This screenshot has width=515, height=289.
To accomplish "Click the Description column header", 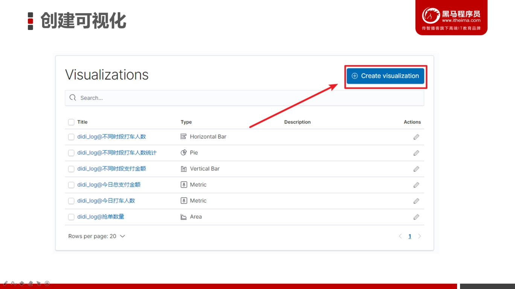I will click(x=297, y=122).
